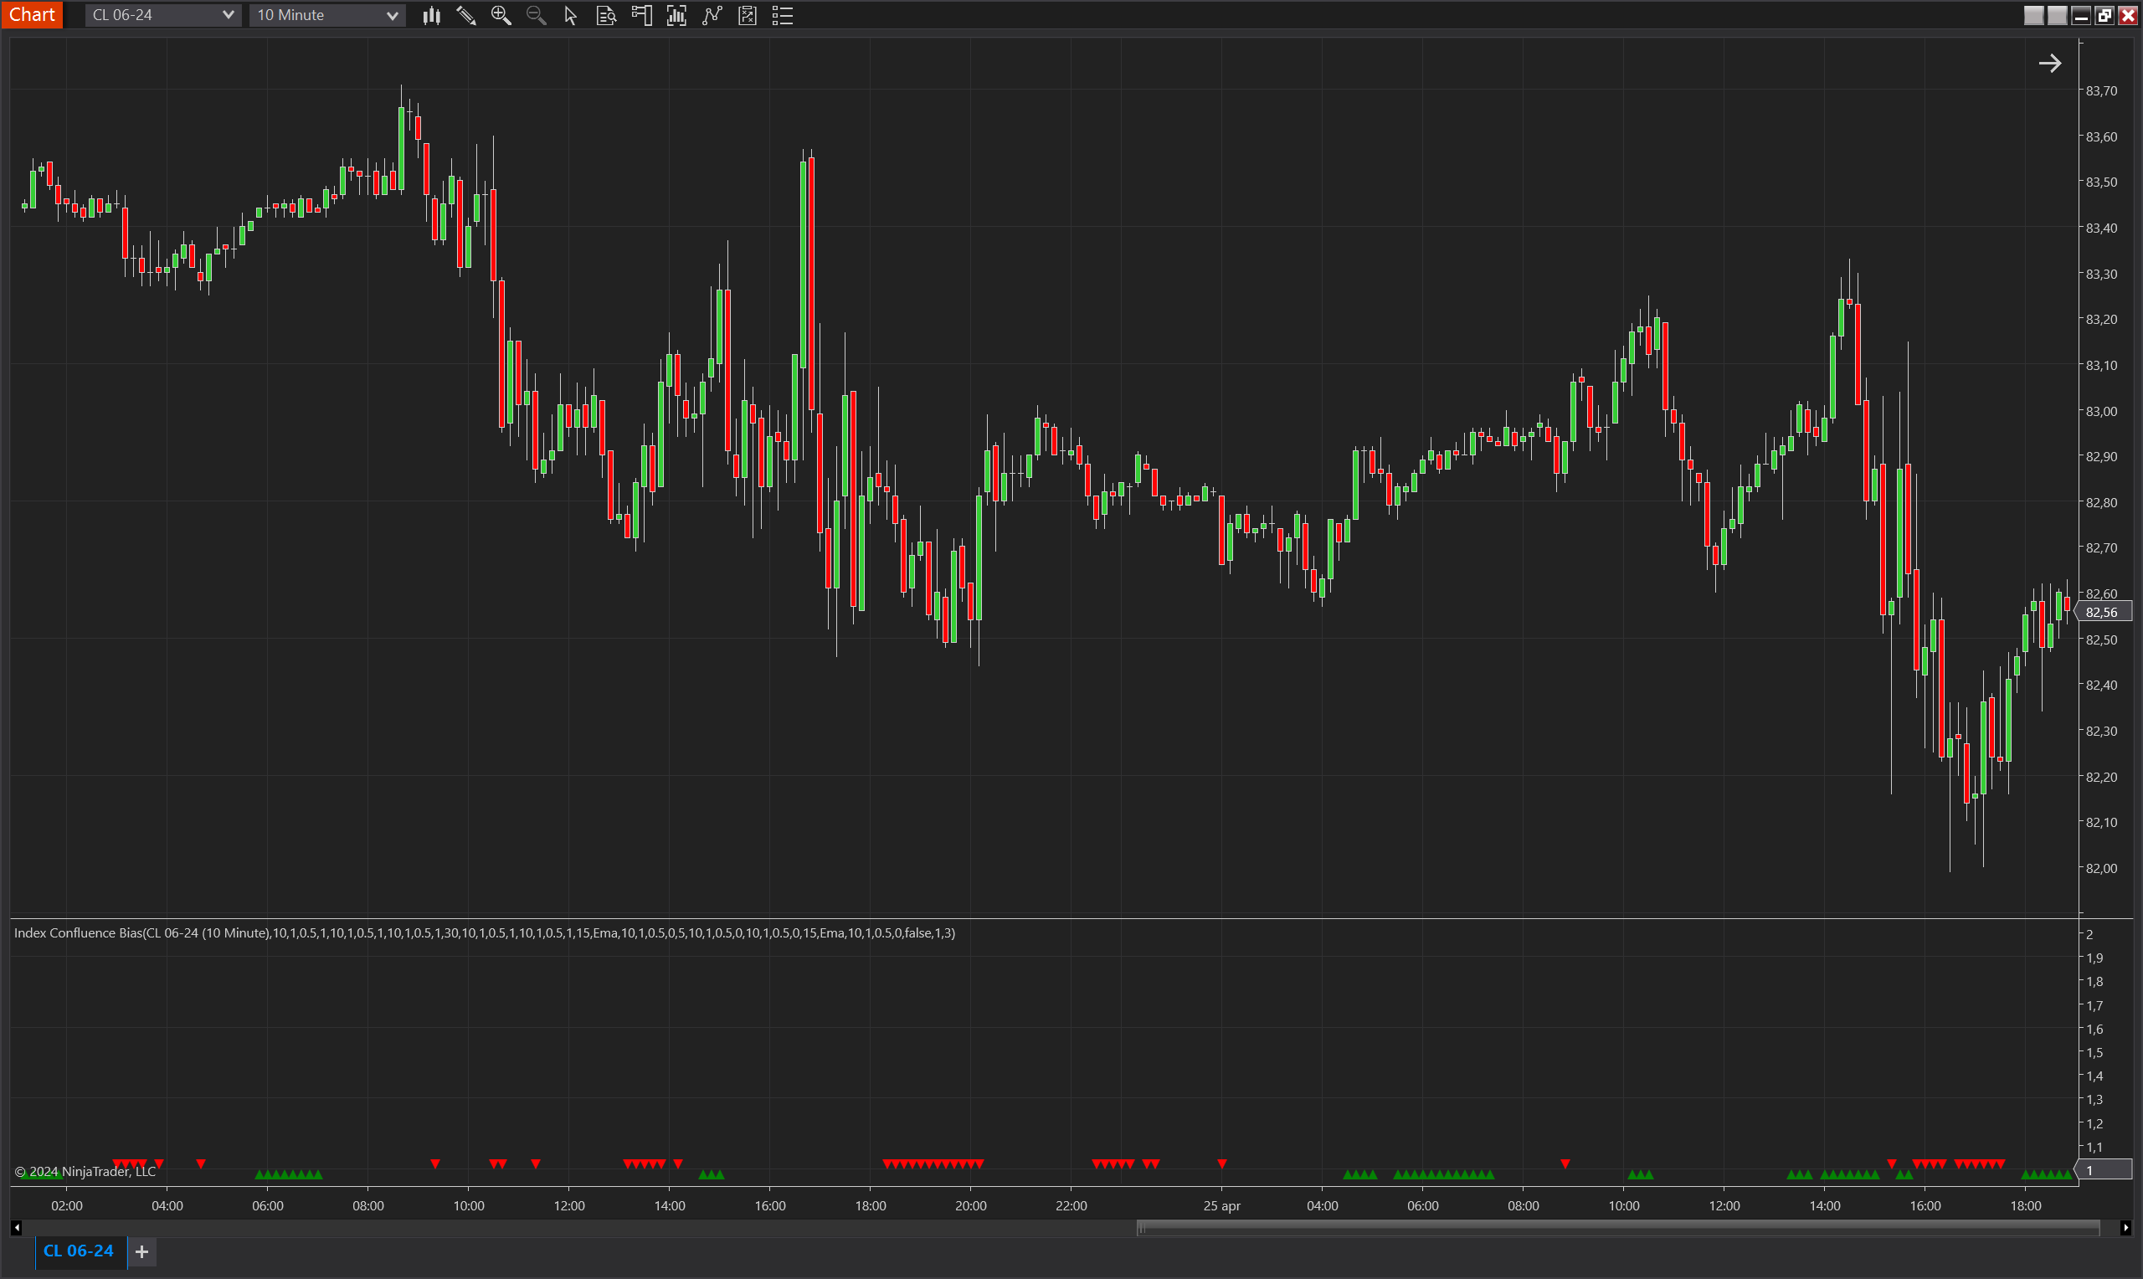This screenshot has height=1279, width=2143.
Task: Click the right scroll arrow of horizontal scrollbar
Action: pyautogui.click(x=2125, y=1227)
